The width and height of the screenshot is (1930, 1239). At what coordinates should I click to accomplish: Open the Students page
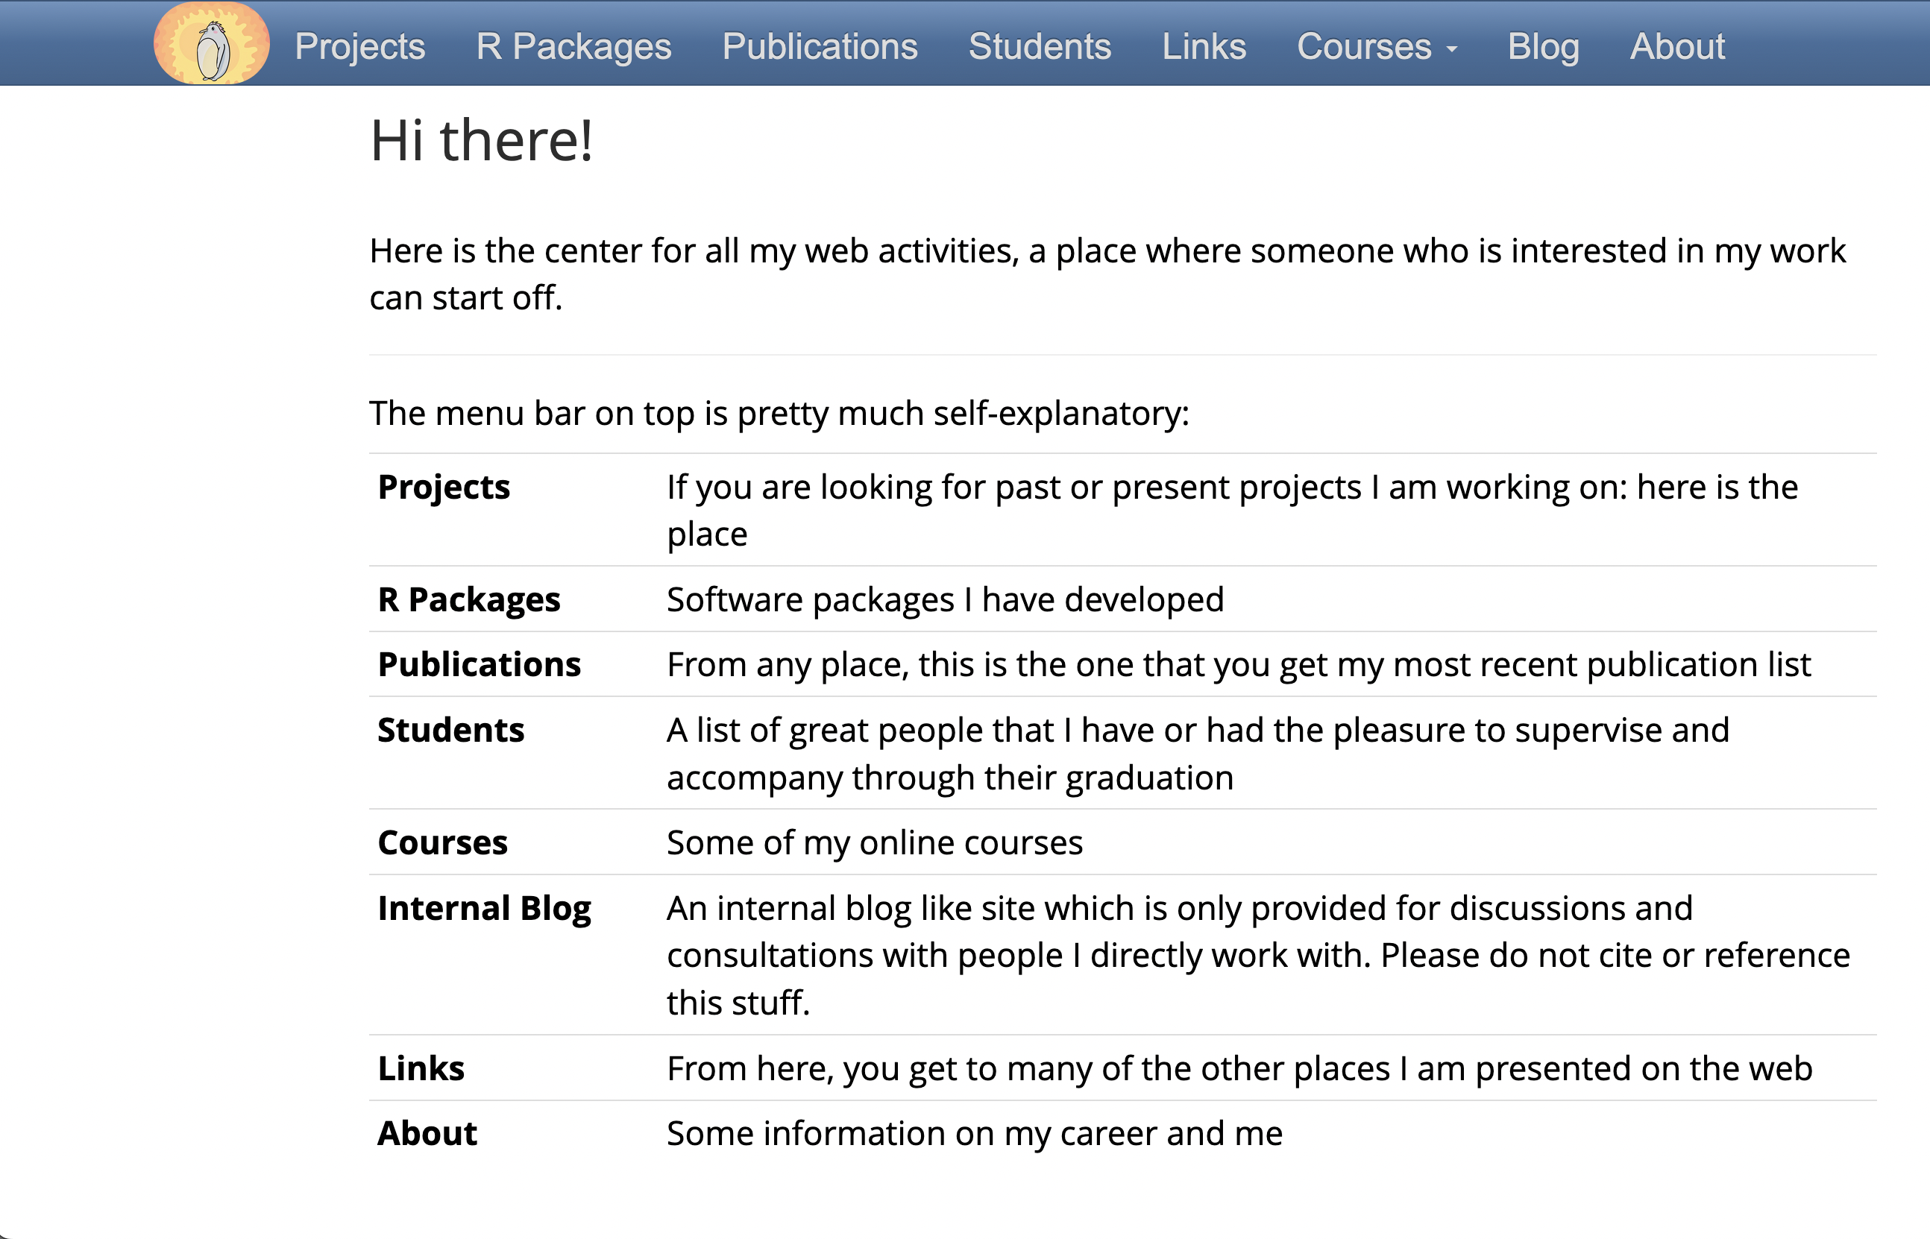pyautogui.click(x=1039, y=47)
